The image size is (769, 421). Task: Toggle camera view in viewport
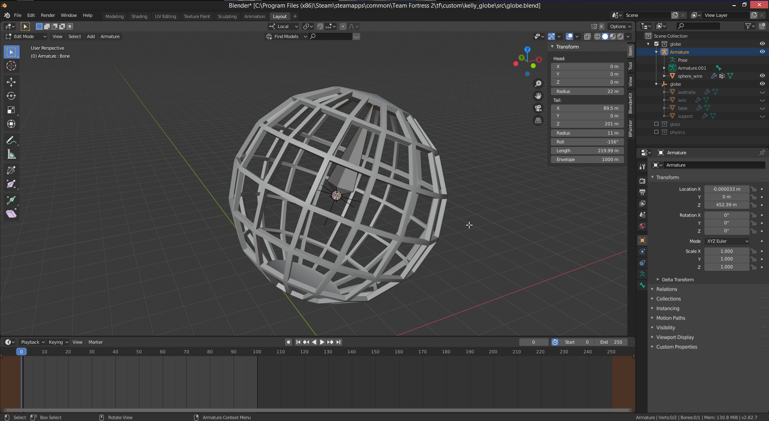538,108
